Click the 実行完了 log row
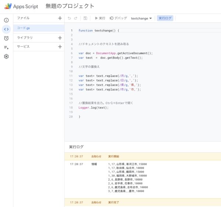Screen dimensions: 221x207 (143, 202)
